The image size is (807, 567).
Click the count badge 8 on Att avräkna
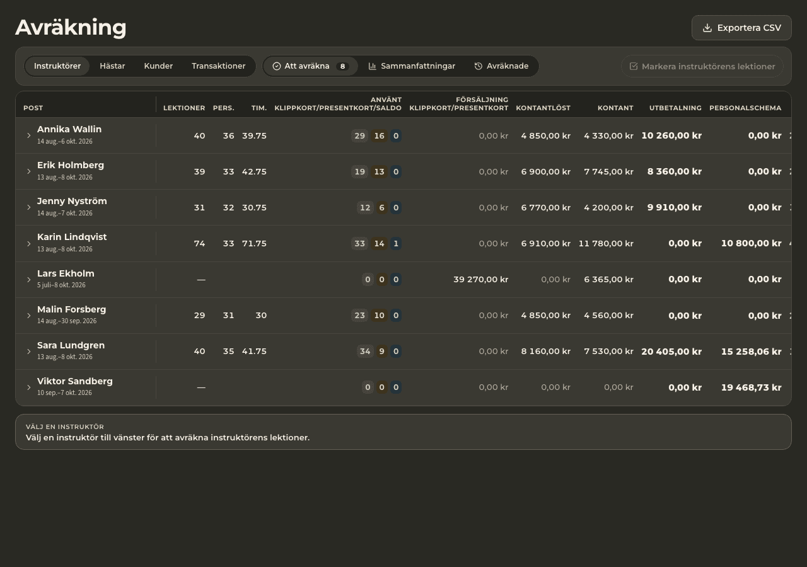point(342,66)
